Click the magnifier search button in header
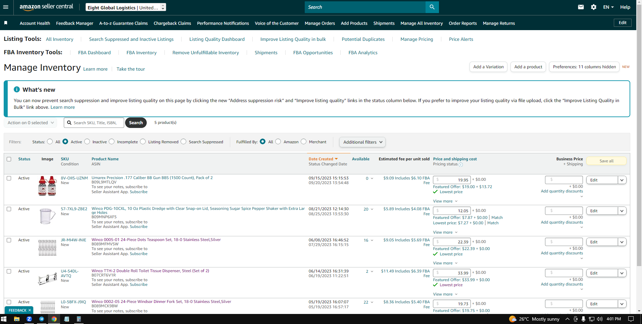This screenshot has width=642, height=324. point(432,7)
